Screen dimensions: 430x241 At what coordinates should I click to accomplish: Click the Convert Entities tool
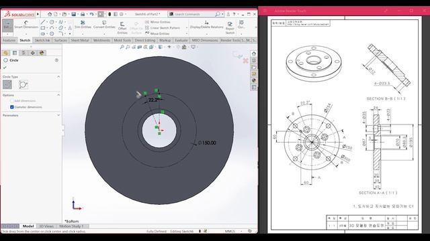[x=104, y=24]
